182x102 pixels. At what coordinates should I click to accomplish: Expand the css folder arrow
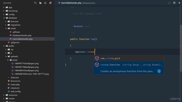tap(6, 49)
